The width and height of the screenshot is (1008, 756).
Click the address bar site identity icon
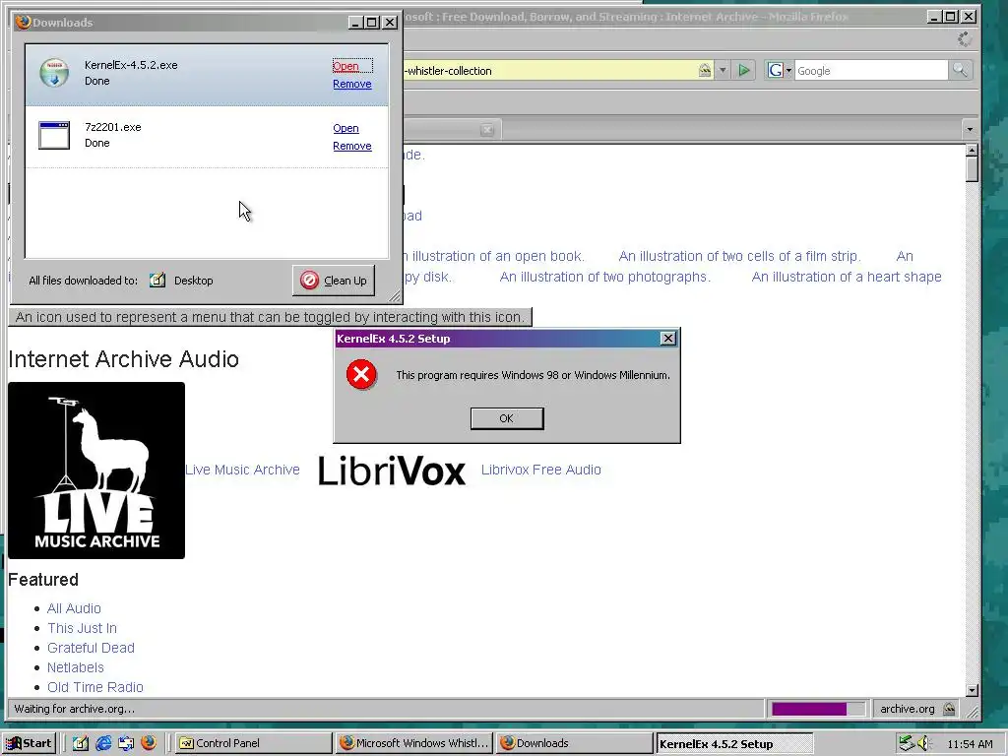705,70
